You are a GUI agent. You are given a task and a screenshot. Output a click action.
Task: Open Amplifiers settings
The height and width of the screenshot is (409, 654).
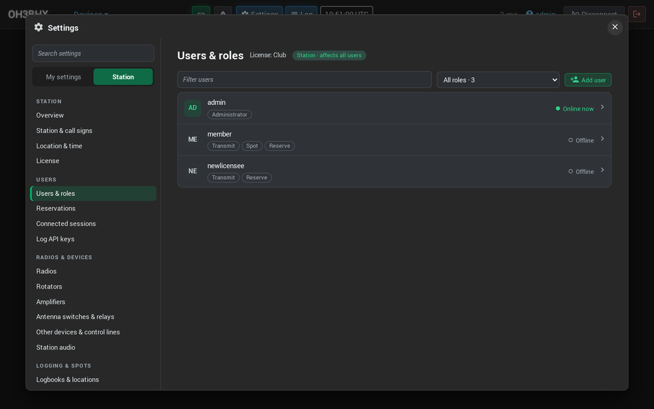93,302
